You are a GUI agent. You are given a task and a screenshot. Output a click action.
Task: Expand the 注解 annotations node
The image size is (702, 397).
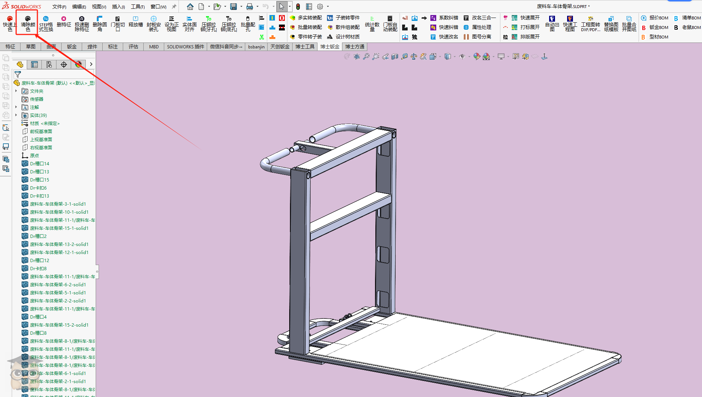point(16,107)
